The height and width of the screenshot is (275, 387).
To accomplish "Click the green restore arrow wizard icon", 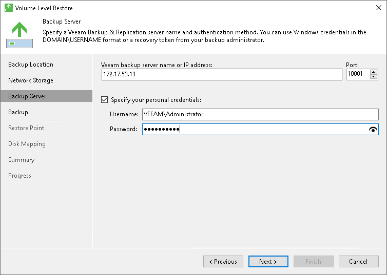I will (x=20, y=35).
